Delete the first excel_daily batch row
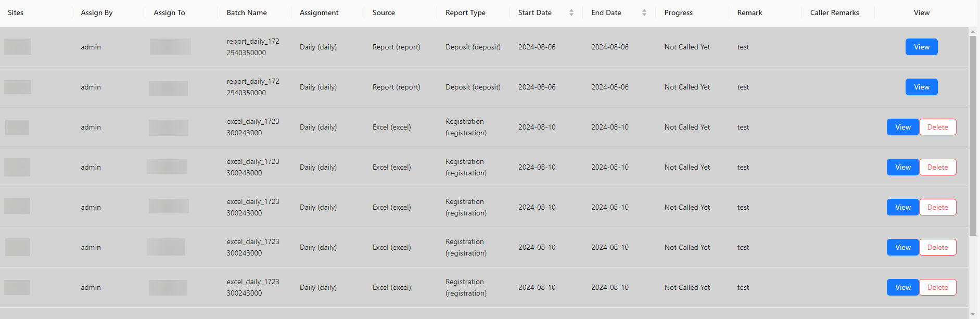980x319 pixels. pyautogui.click(x=937, y=126)
